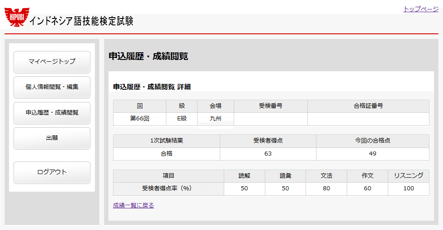Select the 文法 score 80
The image size is (443, 230).
[326, 189]
